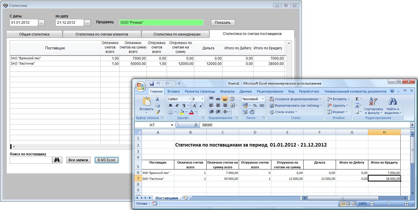Click the insert new worksheet icon
The height and width of the screenshot is (210, 418).
tap(185, 198)
